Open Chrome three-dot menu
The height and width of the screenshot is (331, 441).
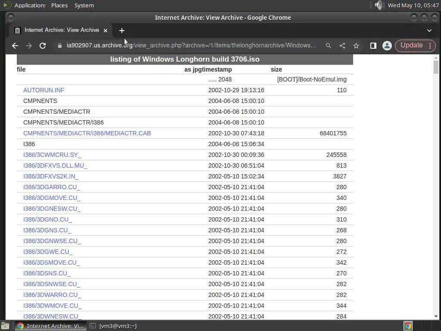point(430,46)
